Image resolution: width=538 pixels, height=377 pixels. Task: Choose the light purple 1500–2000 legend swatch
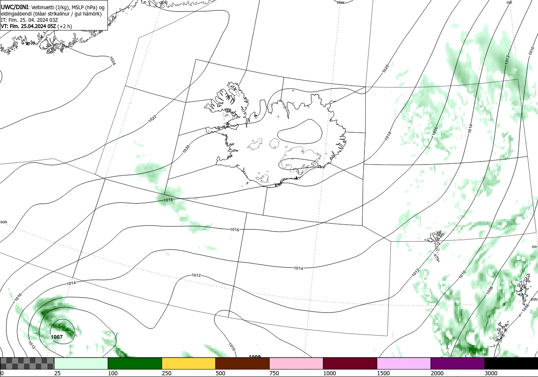[404, 363]
